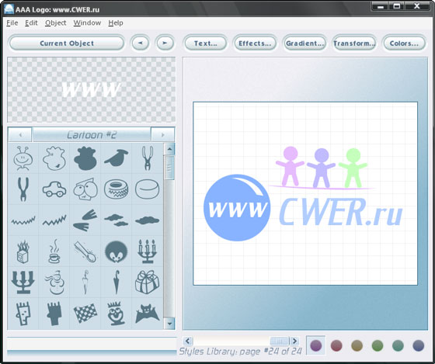The width and height of the screenshot is (435, 364).
Task: Select the alien smiley cartoon shape
Action: pyautogui.click(x=23, y=158)
